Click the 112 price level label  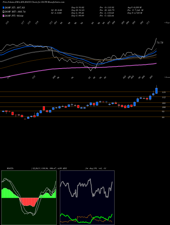click(x=164, y=97)
